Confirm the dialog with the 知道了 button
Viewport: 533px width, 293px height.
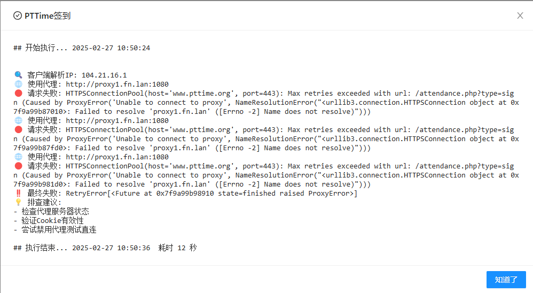pos(506,280)
